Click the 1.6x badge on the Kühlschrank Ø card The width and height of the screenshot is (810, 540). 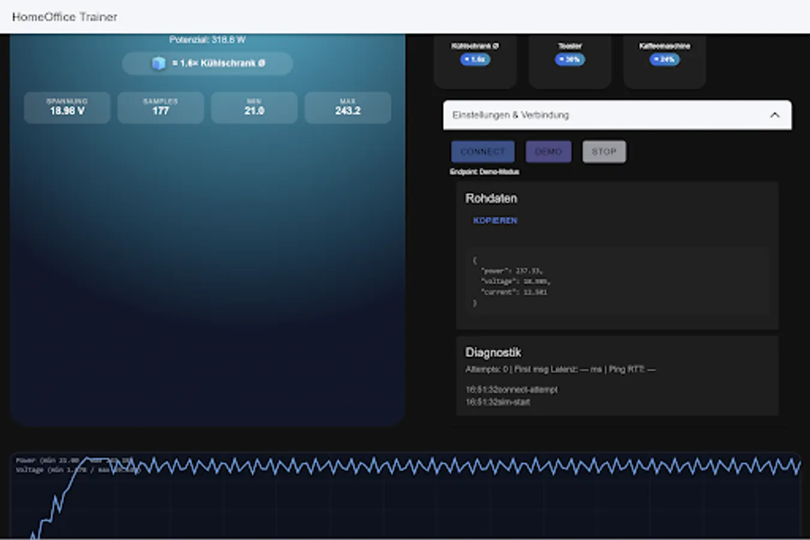[x=475, y=59]
